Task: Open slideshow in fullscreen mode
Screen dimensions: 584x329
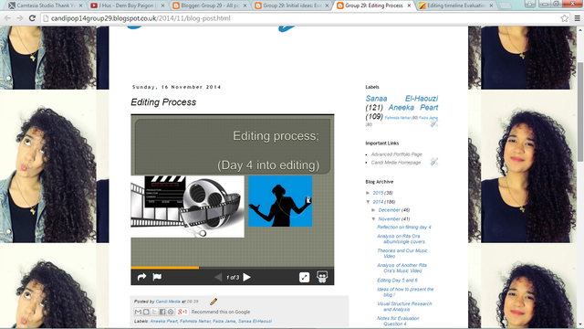Action: point(304,277)
